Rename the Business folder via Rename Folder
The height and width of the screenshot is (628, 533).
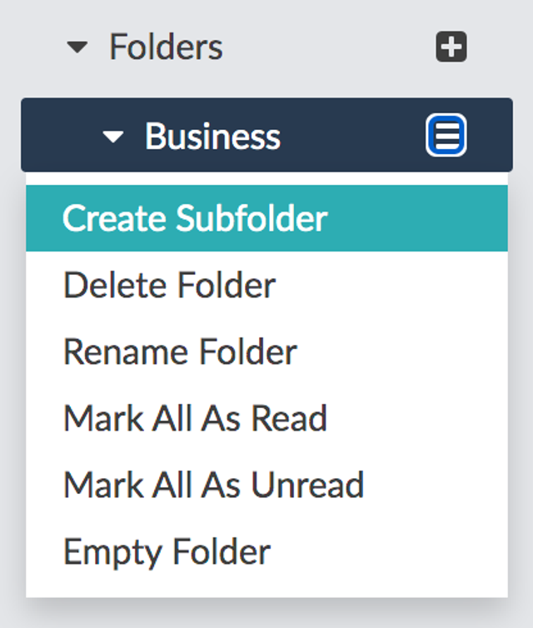pyautogui.click(x=266, y=351)
